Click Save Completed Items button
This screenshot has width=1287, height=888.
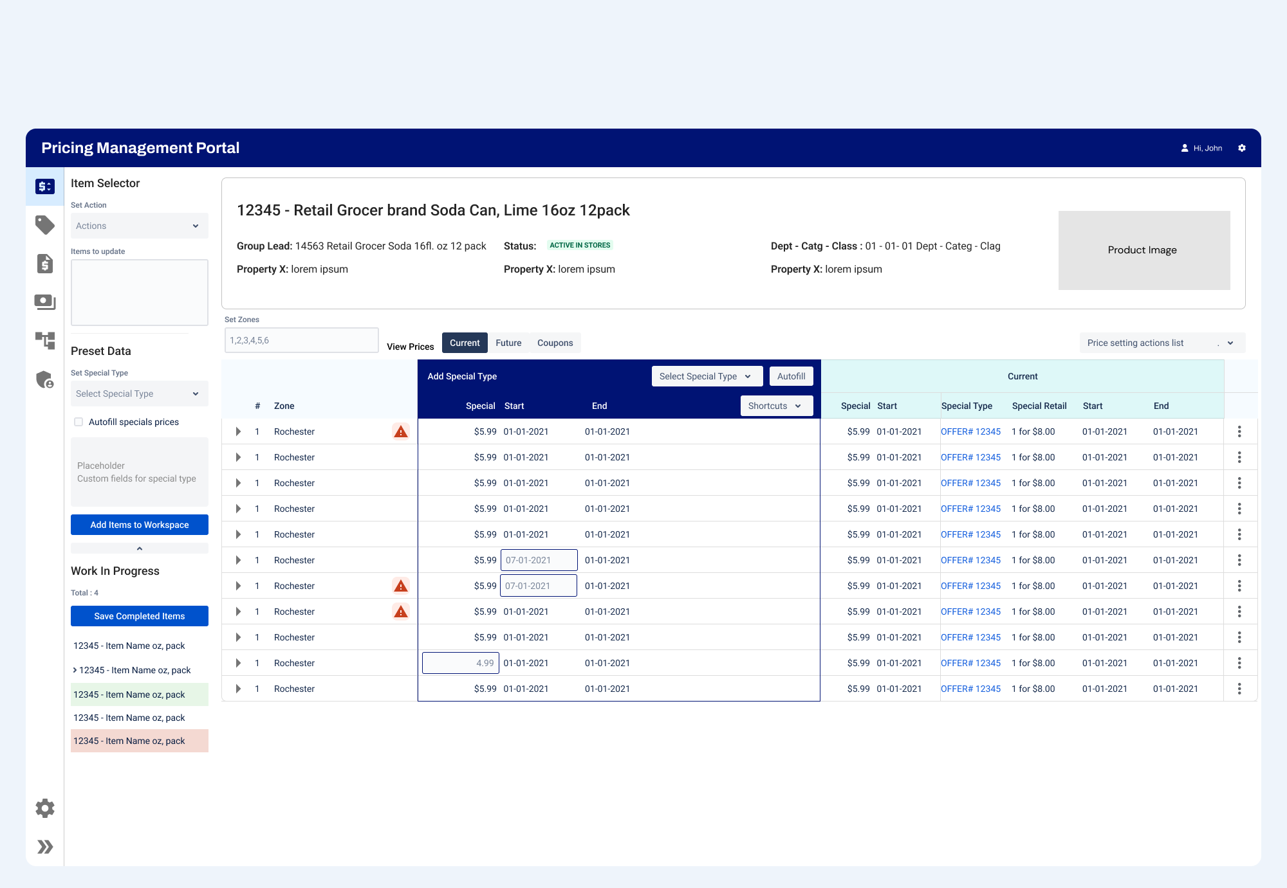point(140,616)
